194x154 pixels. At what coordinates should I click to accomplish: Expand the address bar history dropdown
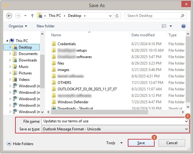(x=110, y=16)
